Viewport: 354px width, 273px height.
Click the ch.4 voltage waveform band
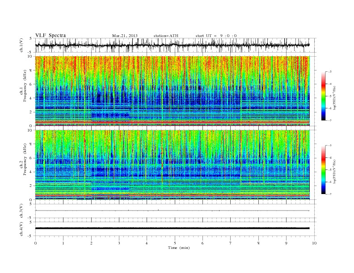(173, 228)
